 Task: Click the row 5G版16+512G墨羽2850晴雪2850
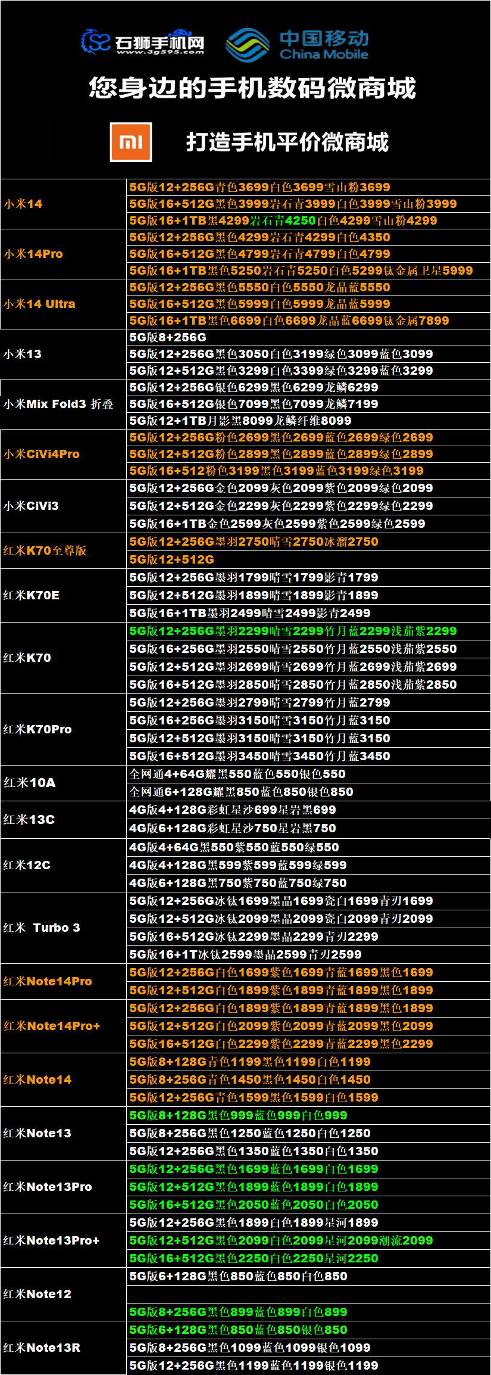point(308,685)
